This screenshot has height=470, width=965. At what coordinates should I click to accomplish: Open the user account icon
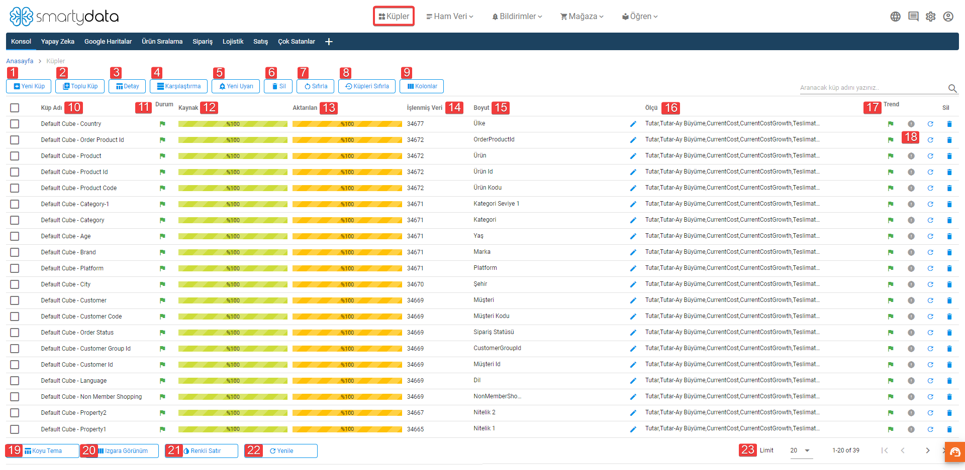tap(948, 17)
